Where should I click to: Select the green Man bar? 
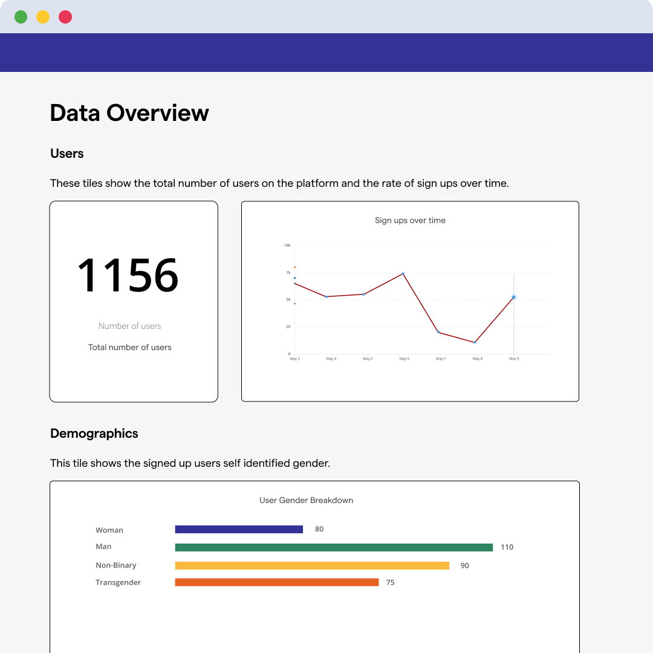[334, 547]
